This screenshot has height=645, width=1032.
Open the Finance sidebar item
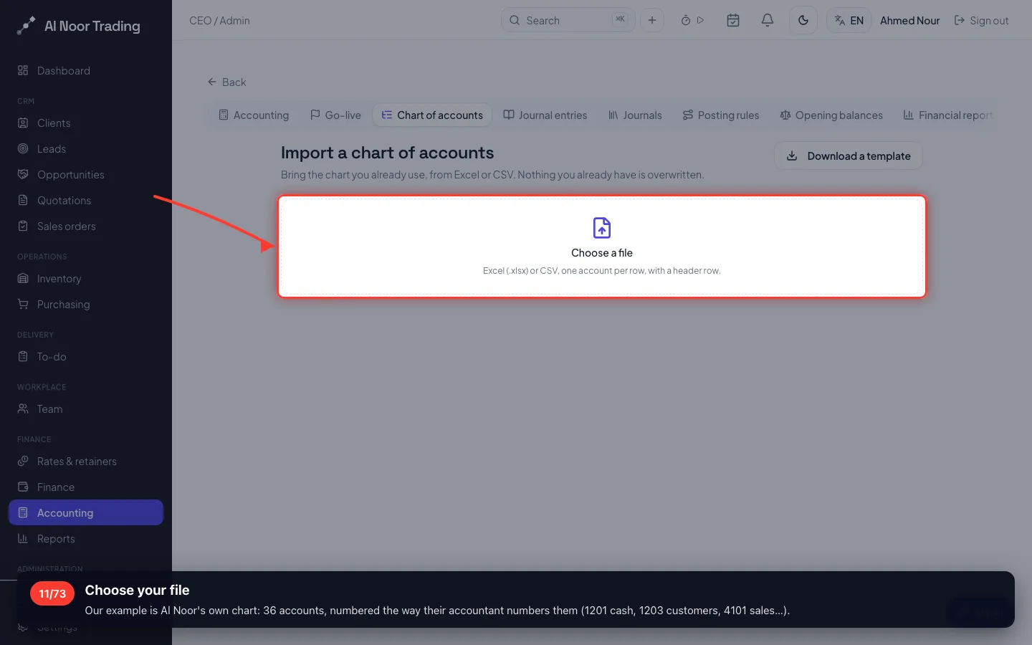pyautogui.click(x=86, y=487)
